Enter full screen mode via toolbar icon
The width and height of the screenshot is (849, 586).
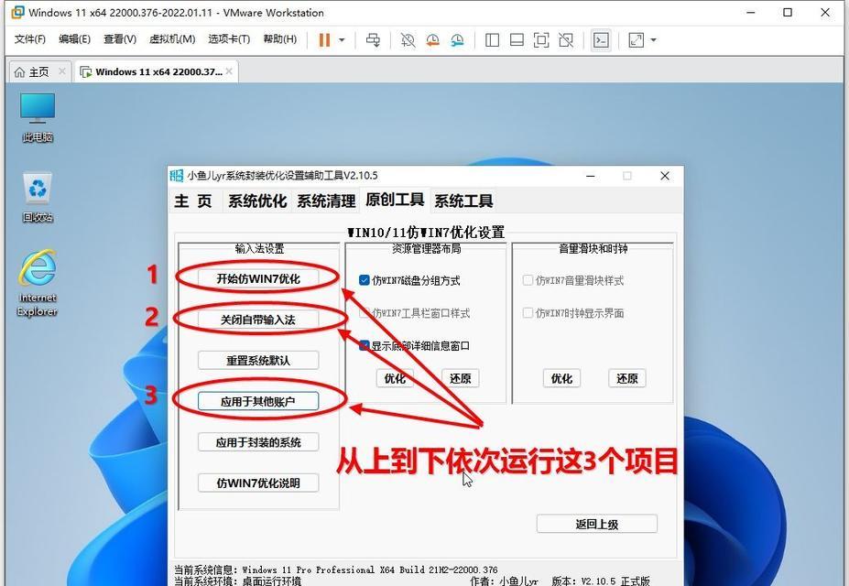(541, 40)
